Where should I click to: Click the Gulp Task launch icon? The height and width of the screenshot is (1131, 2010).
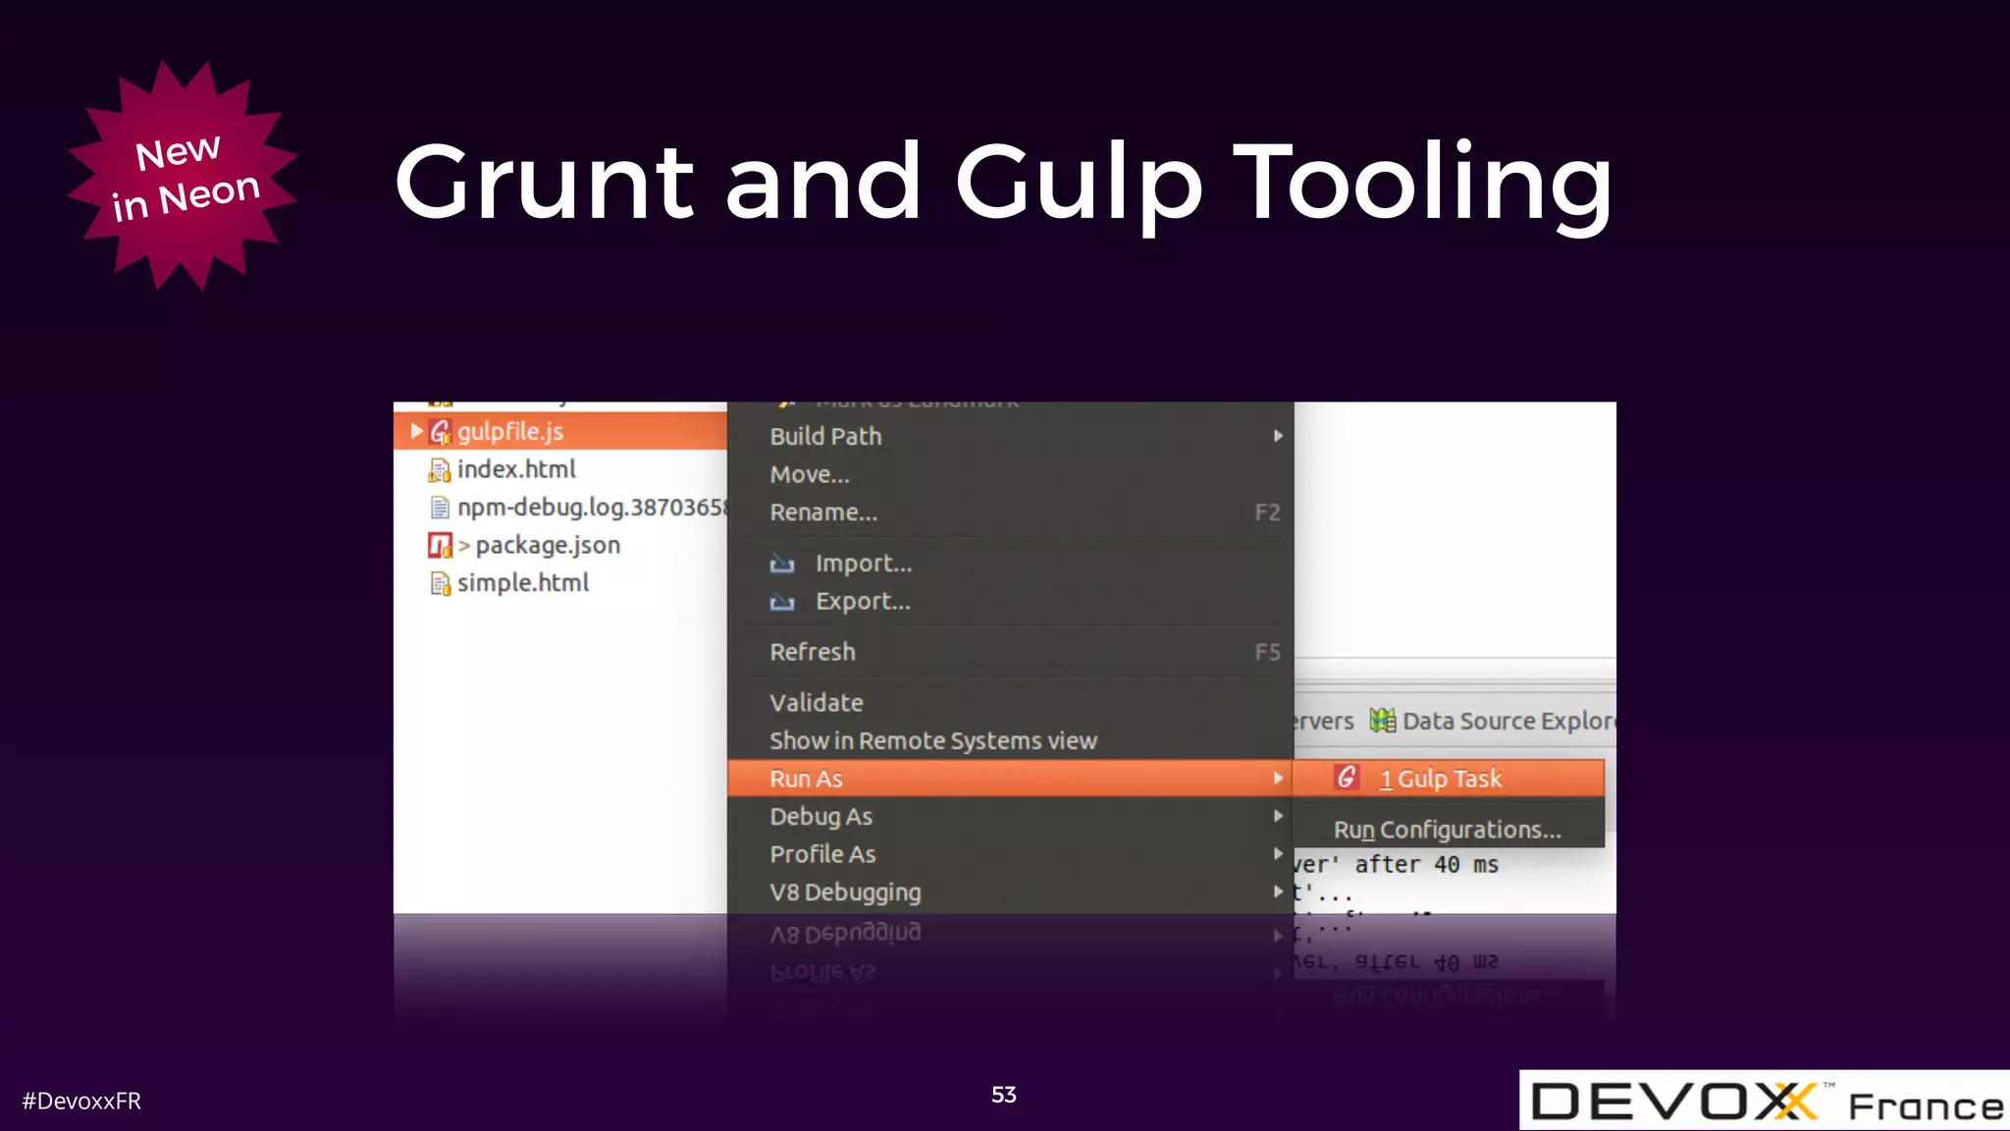point(1347,778)
